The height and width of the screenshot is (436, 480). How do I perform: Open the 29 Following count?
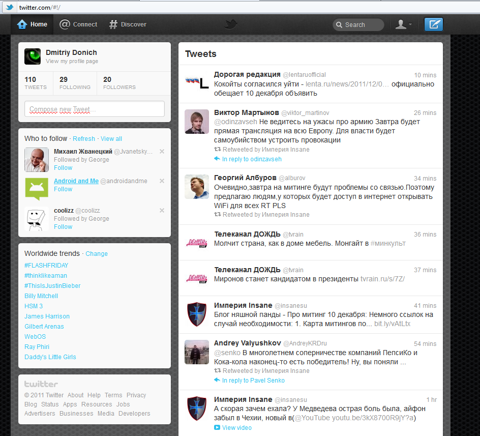point(75,83)
